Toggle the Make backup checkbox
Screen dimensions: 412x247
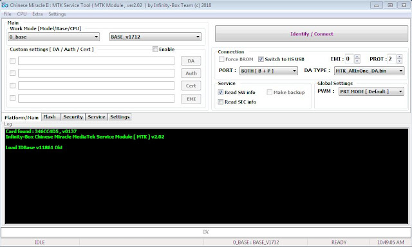pyautogui.click(x=269, y=93)
